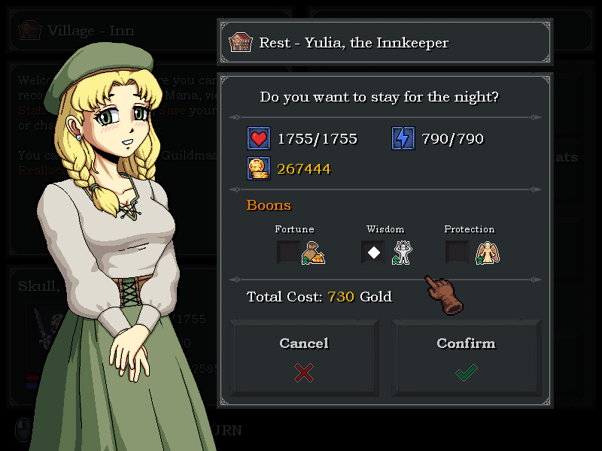
Task: Click the Protection angel icon
Action: coord(487,253)
